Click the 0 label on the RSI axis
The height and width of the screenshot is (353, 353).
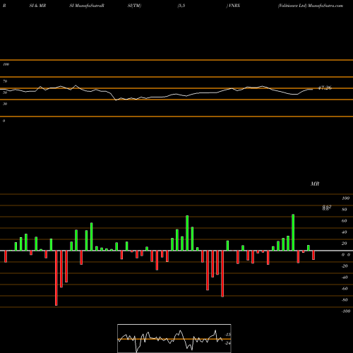tap(4, 121)
